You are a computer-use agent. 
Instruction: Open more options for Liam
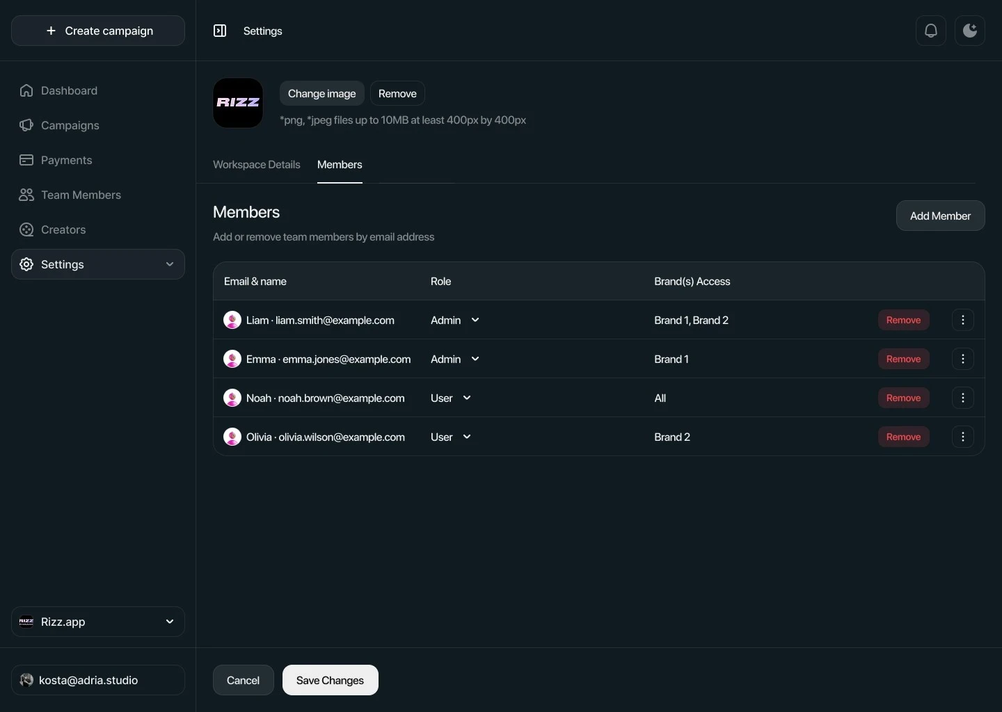click(963, 320)
